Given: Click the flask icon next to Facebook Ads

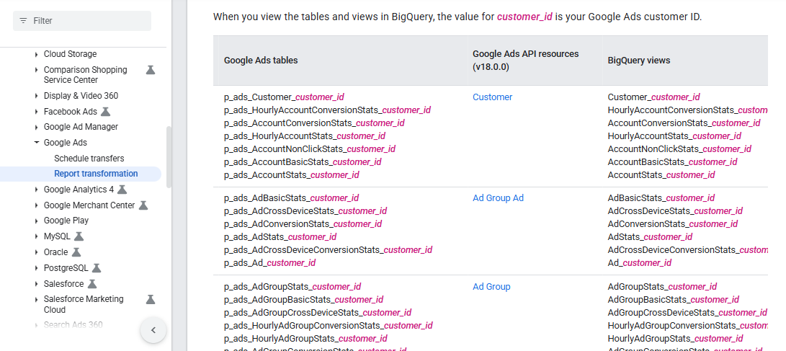Looking at the screenshot, I should tap(105, 111).
